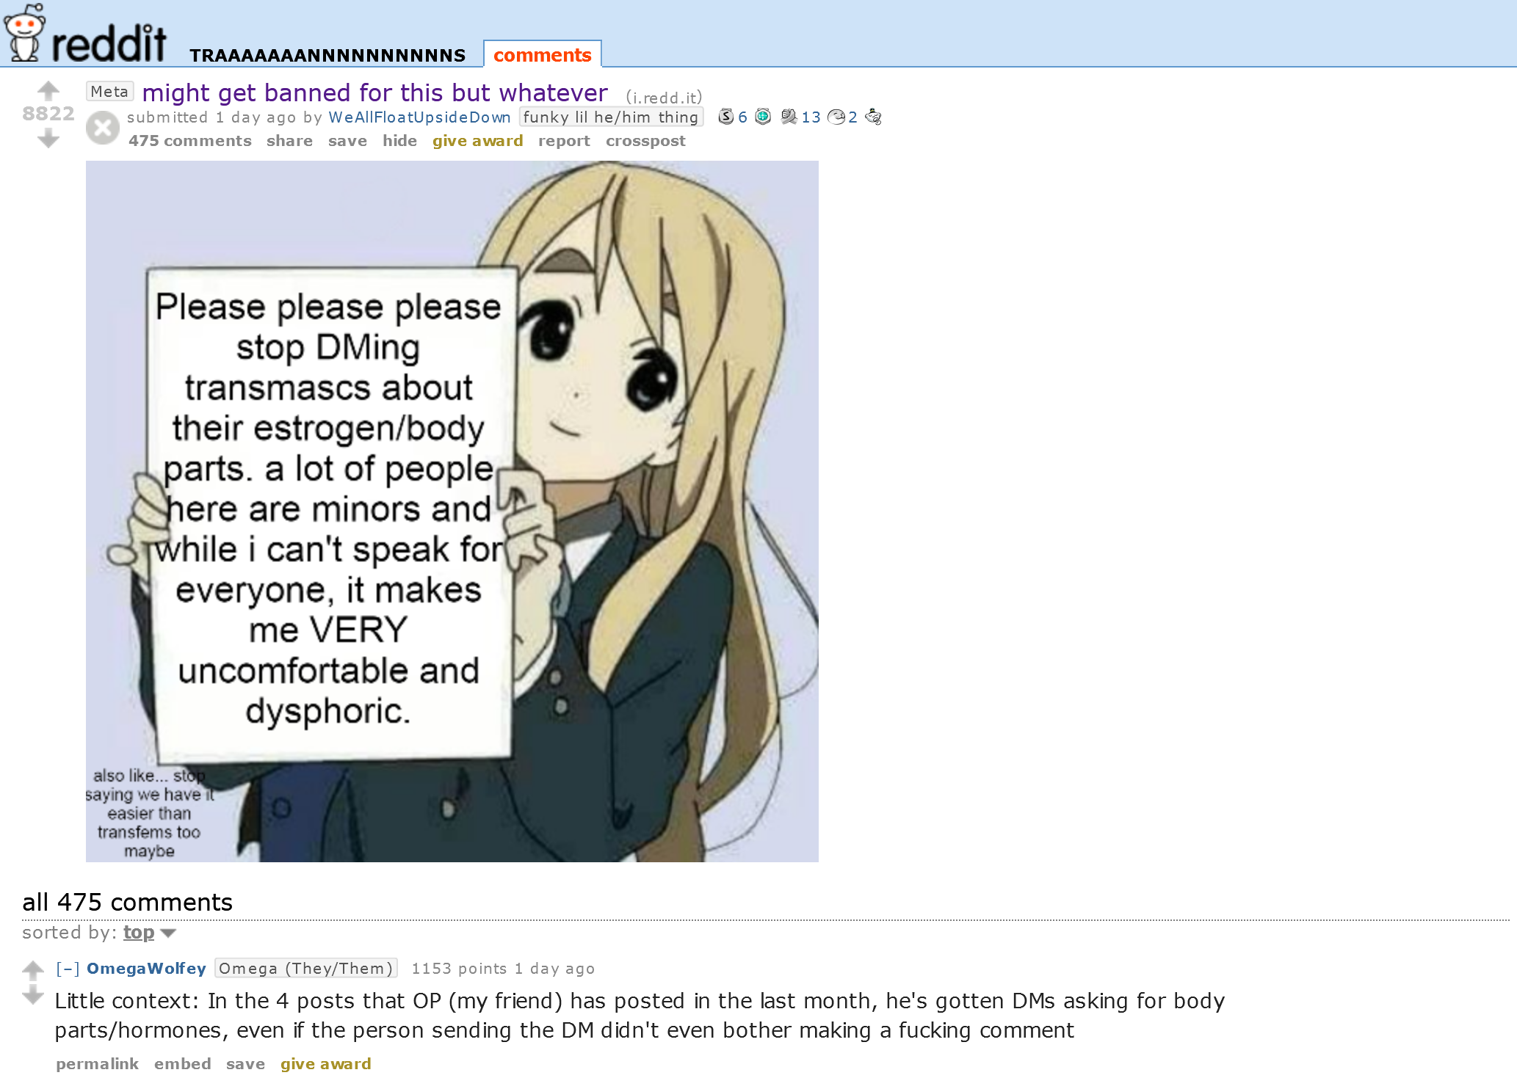Click the teal gem award icon
The height and width of the screenshot is (1089, 1517).
[x=763, y=117]
